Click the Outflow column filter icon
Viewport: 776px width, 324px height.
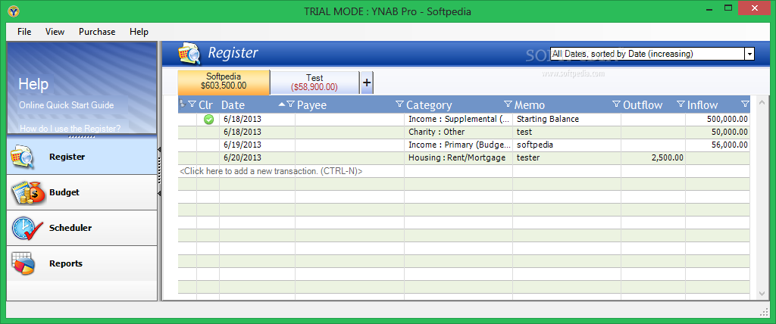681,104
